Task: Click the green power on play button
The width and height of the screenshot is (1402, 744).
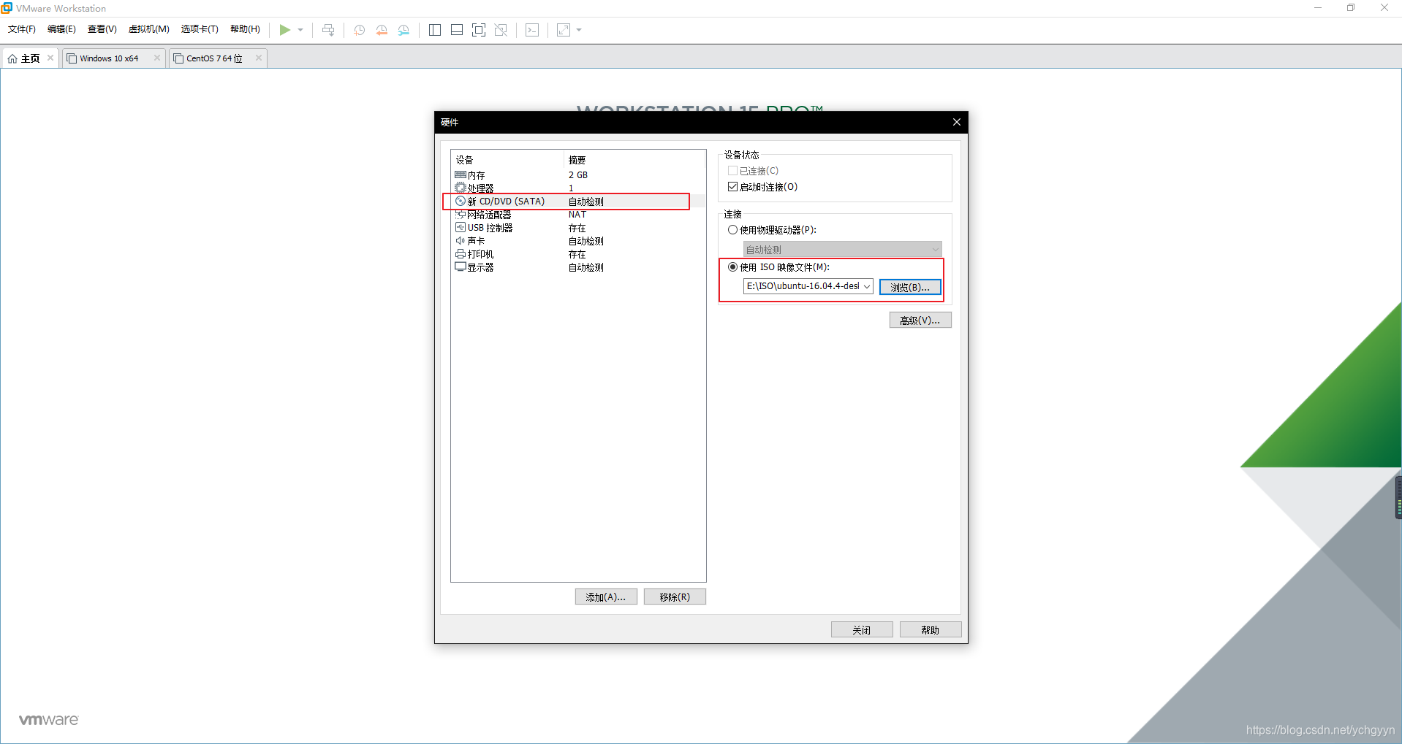Action: pos(284,30)
